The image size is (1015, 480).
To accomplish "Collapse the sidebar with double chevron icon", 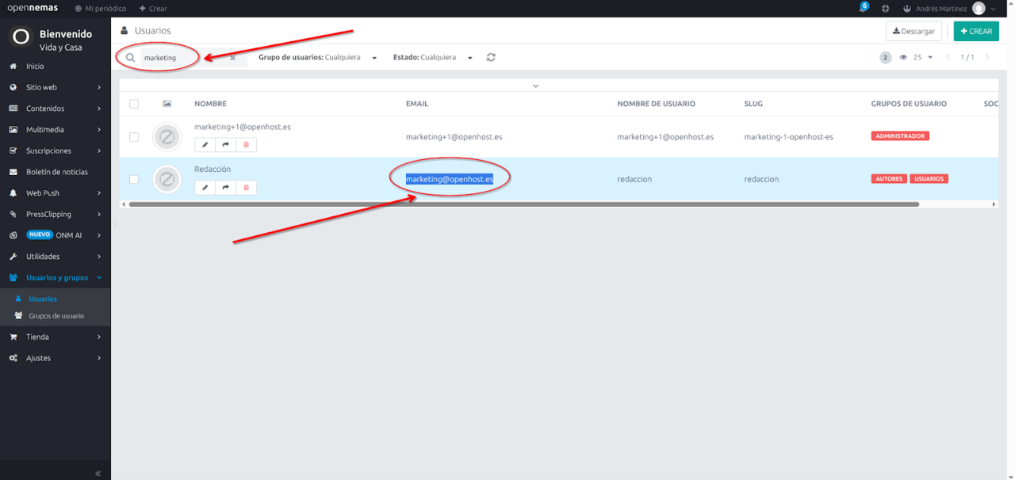I will tap(98, 473).
